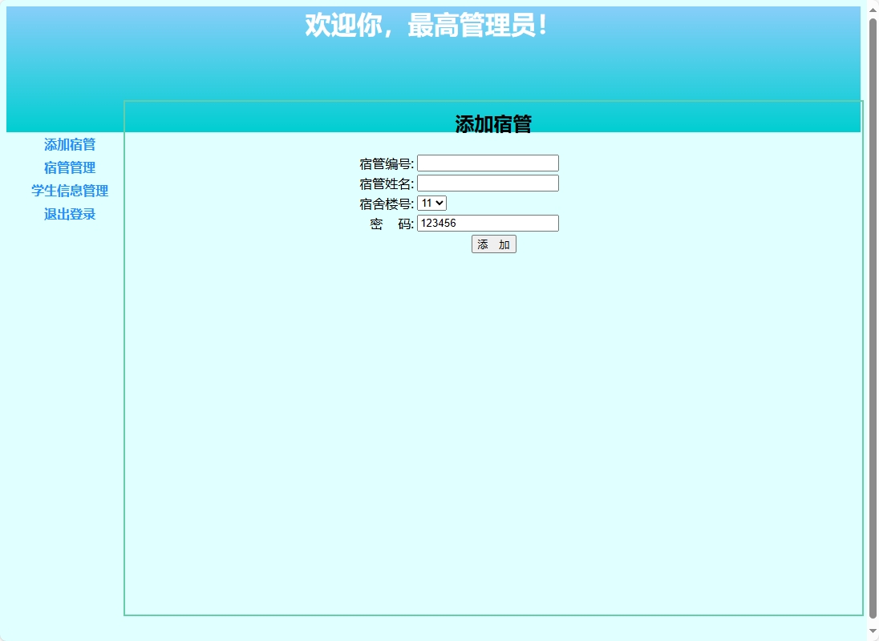The width and height of the screenshot is (879, 641).
Task: Focus the 宿管姓名 name field
Action: coord(488,182)
